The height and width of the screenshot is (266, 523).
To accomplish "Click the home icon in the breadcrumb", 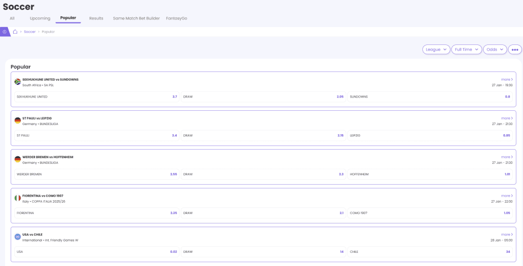I will pos(15,32).
